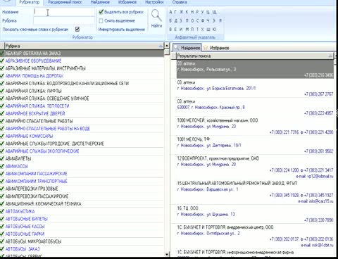Viewport: 338px width, 259px height.
Task: Click the icon in Результаты поиска header
Action: [330, 56]
